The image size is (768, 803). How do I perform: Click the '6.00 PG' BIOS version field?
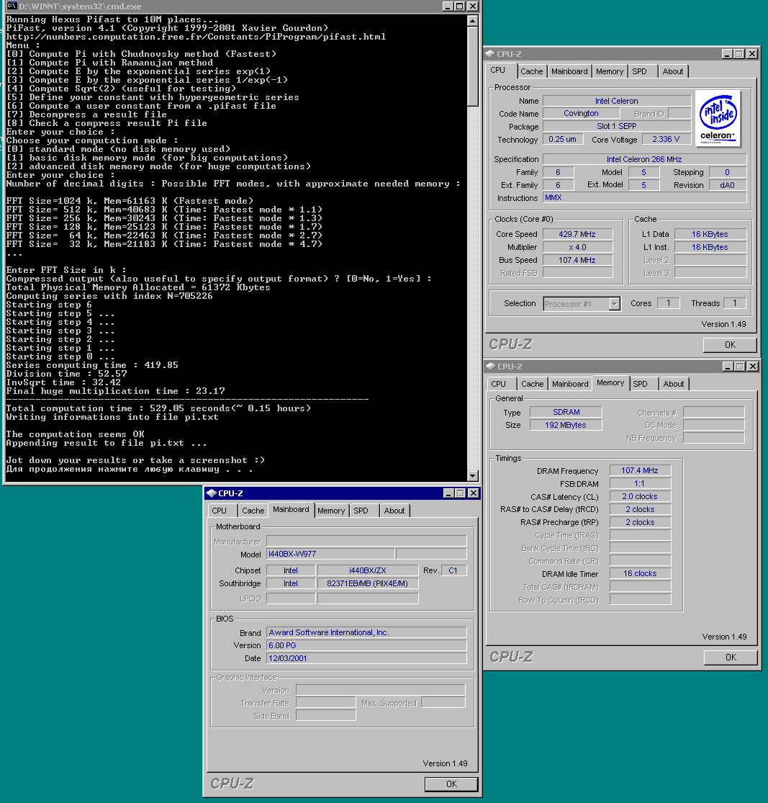click(366, 645)
